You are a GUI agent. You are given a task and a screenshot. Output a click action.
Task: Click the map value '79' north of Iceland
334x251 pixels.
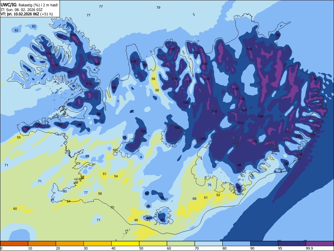pos(158,7)
